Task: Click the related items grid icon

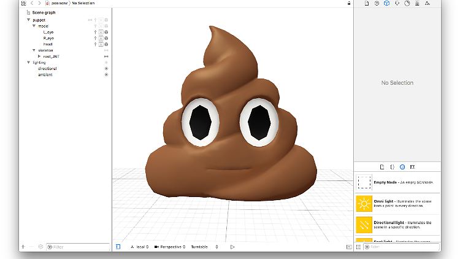Action: (x=23, y=4)
